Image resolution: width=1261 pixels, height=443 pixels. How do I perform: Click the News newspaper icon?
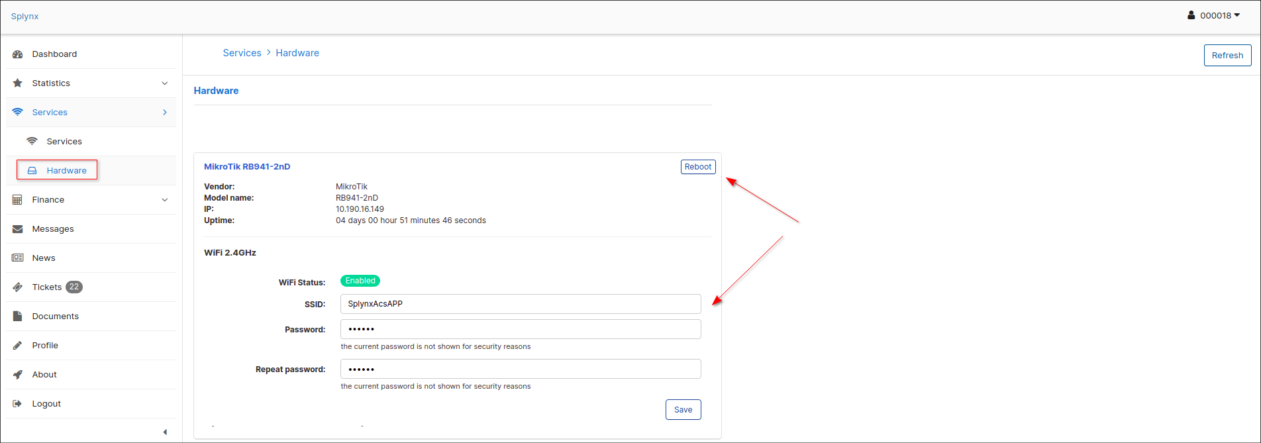18,258
